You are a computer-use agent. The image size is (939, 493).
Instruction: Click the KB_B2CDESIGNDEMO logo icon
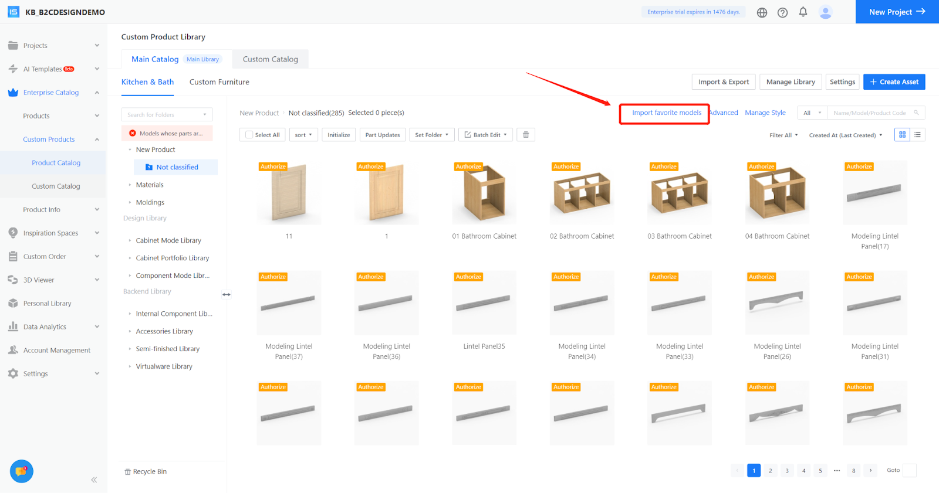click(x=13, y=12)
